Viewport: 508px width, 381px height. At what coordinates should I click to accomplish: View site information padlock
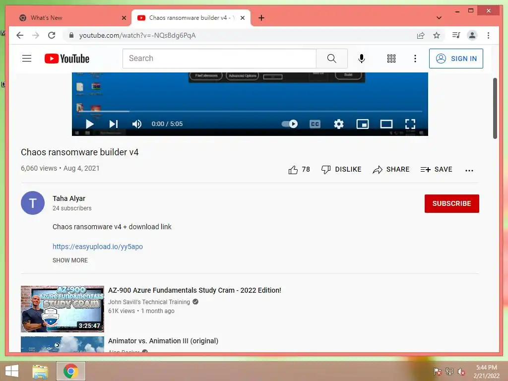point(71,35)
